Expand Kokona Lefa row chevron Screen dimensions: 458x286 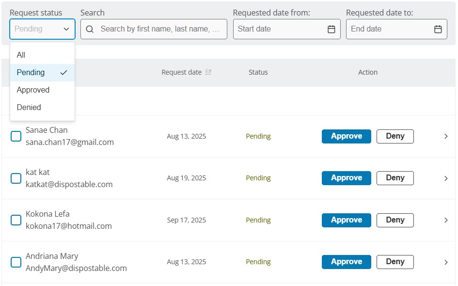(x=446, y=220)
